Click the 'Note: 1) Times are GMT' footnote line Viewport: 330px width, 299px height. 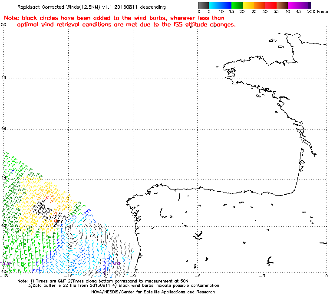point(103,281)
